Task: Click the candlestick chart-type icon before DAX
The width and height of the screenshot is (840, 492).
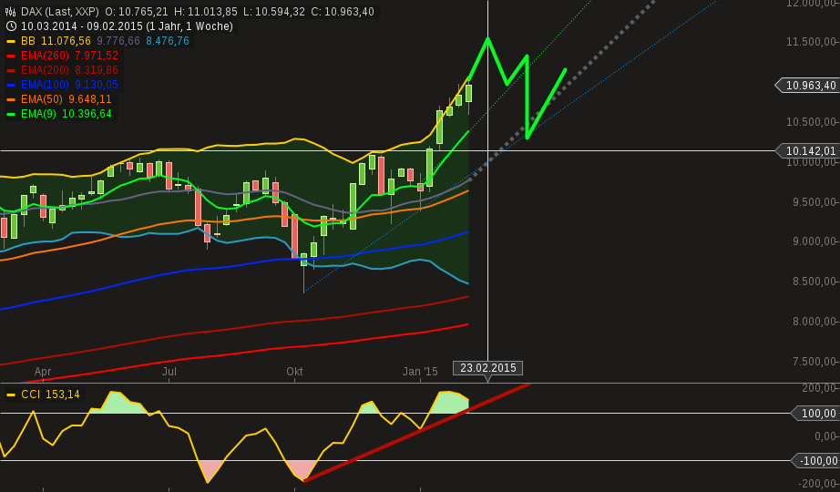Action: (10, 12)
